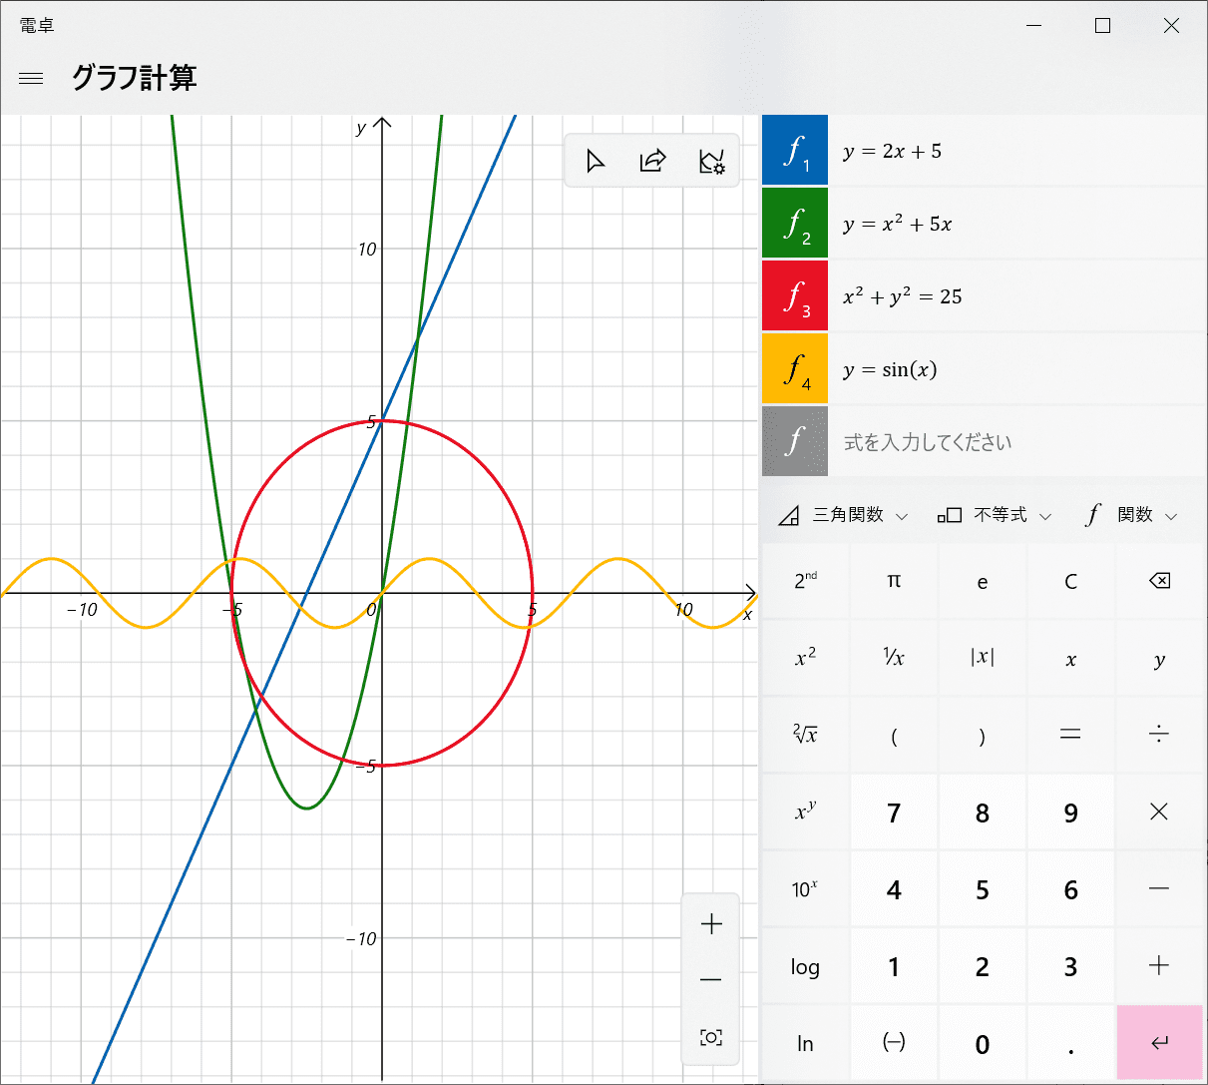Click digit 8 key
Viewport: 1208px width, 1085px height.
(983, 812)
